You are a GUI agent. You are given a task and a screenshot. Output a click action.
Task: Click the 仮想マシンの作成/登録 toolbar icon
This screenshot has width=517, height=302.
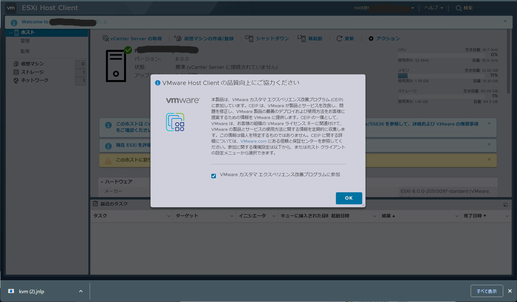point(177,38)
